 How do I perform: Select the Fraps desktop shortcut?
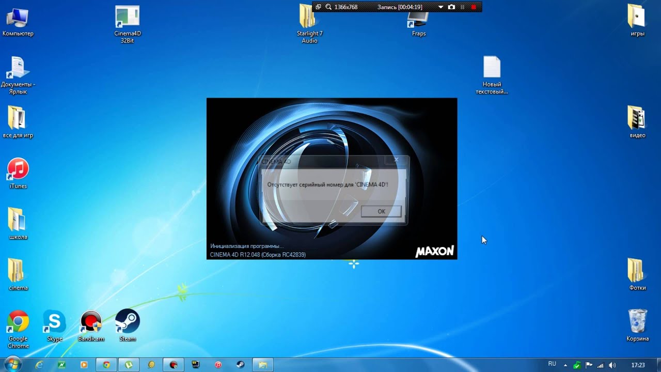point(419,24)
